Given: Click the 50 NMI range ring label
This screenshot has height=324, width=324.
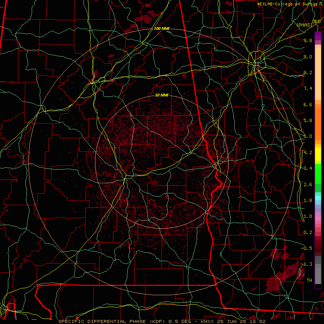Looking at the screenshot, I should [x=162, y=95].
